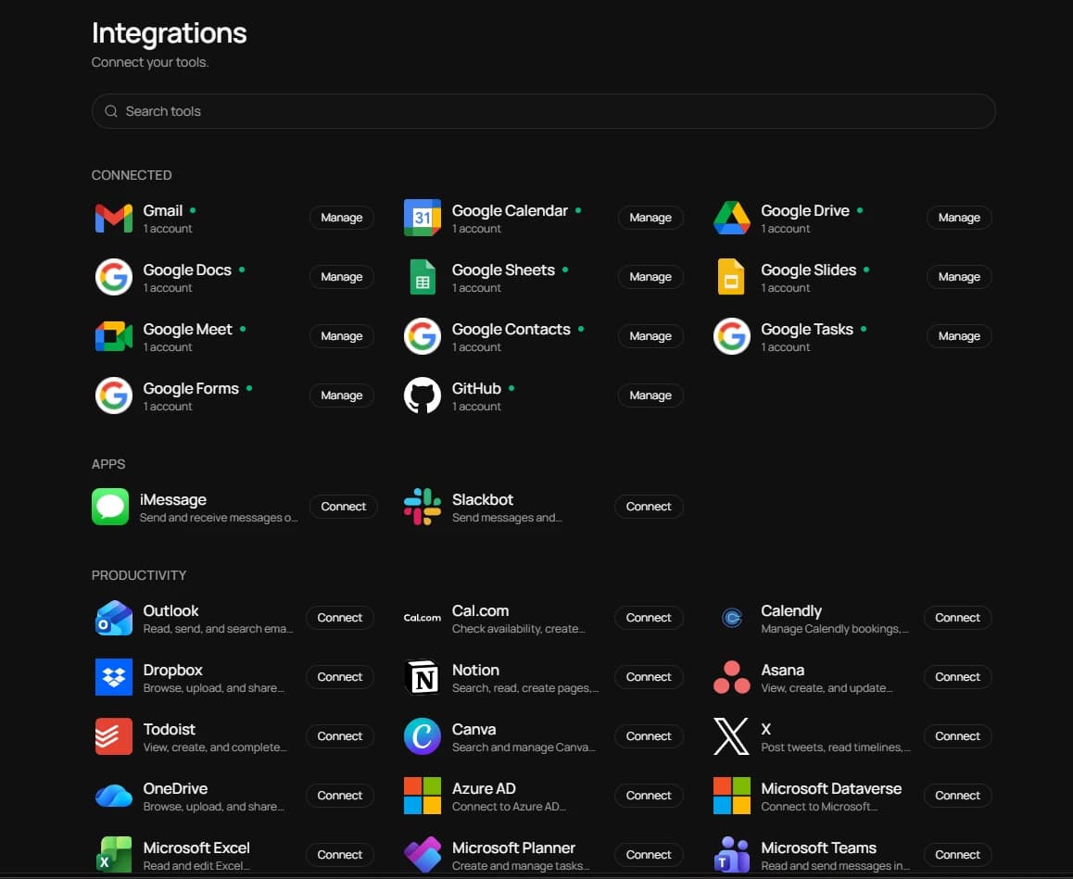
Task: Click the Gmail envelope icon
Action: [114, 219]
